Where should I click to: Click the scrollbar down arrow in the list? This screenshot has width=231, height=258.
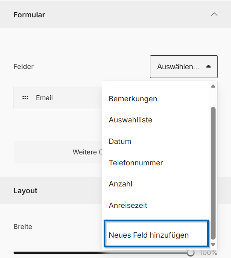pos(213,244)
